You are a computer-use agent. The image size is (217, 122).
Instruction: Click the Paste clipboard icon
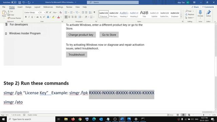[x=4, y=13]
